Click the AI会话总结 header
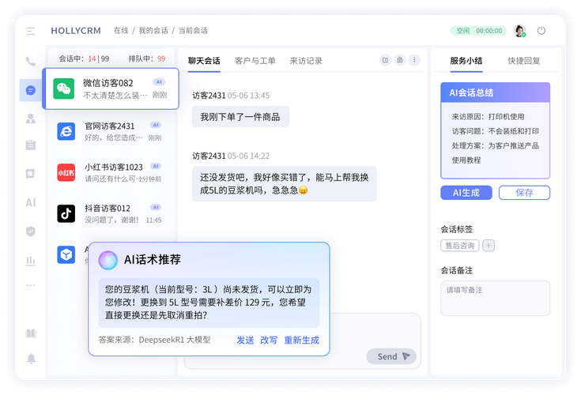581x395 pixels. pyautogui.click(x=495, y=92)
